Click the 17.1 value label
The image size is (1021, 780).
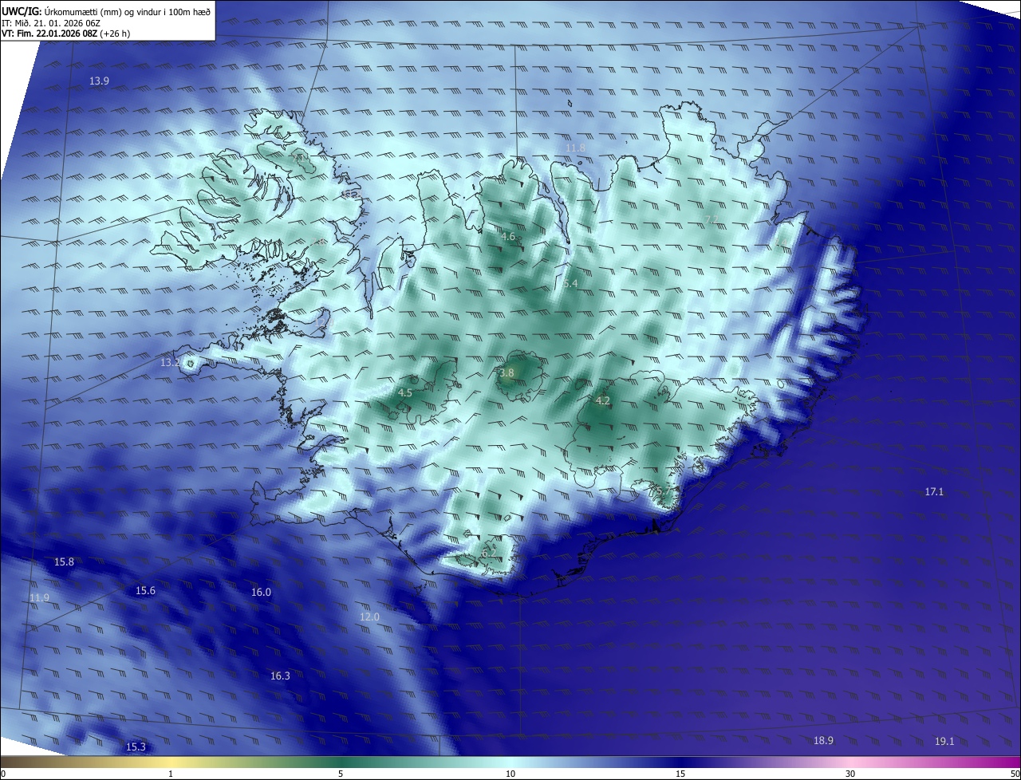(x=934, y=492)
